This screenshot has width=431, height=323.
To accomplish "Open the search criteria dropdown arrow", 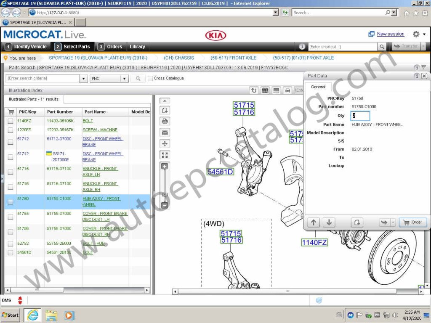I will tap(83, 78).
